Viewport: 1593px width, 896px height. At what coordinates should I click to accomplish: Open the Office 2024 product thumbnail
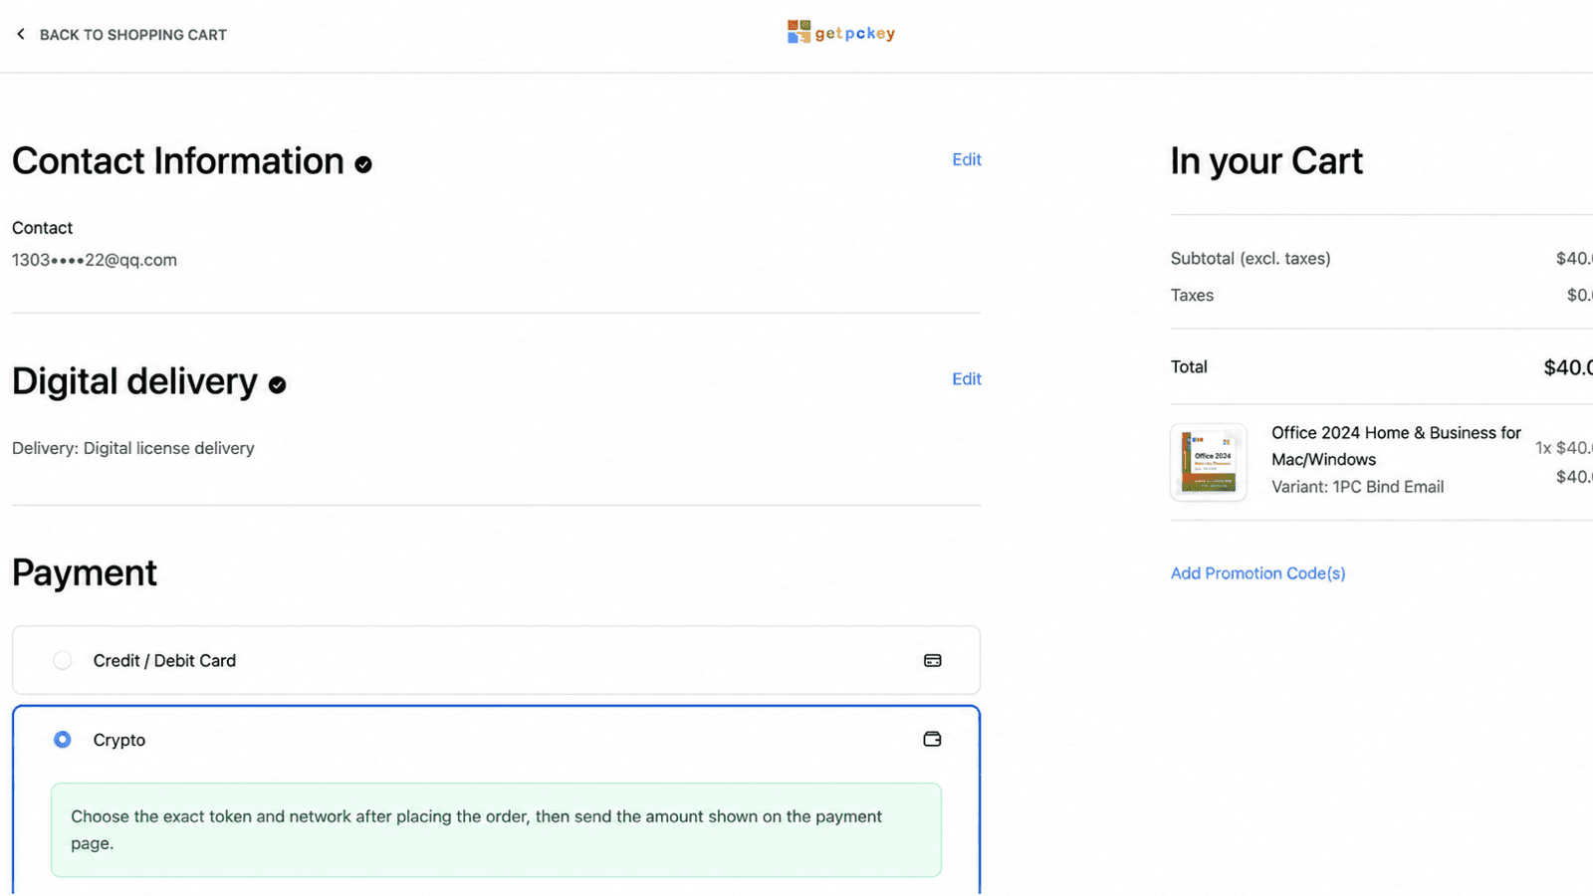click(x=1209, y=462)
